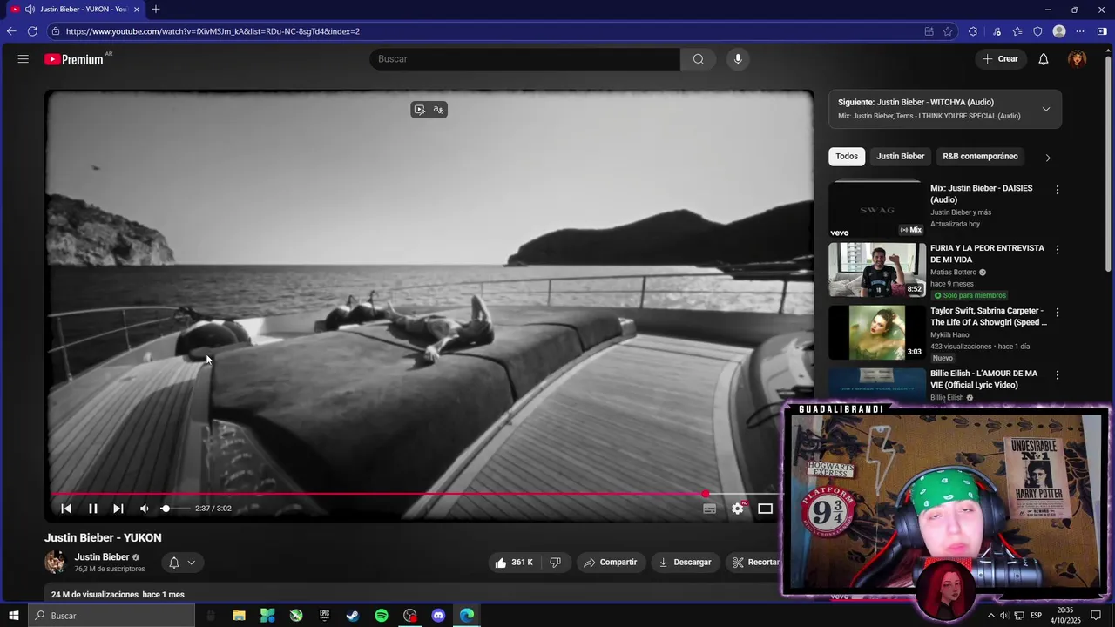Close the Justin Bieber - YUKON tab
This screenshot has height=627, width=1115.
(136, 10)
